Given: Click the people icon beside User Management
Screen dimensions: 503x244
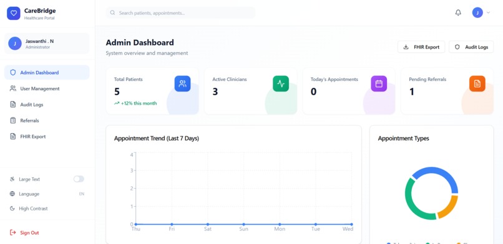Looking at the screenshot, I should pyautogui.click(x=13, y=88).
